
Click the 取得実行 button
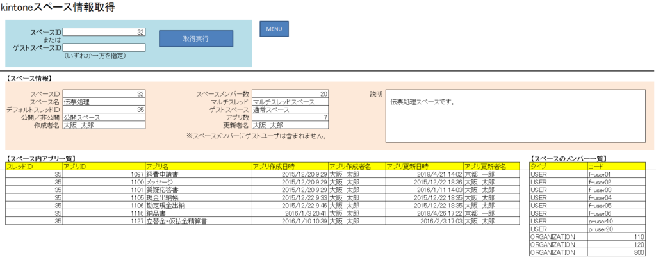[196, 38]
